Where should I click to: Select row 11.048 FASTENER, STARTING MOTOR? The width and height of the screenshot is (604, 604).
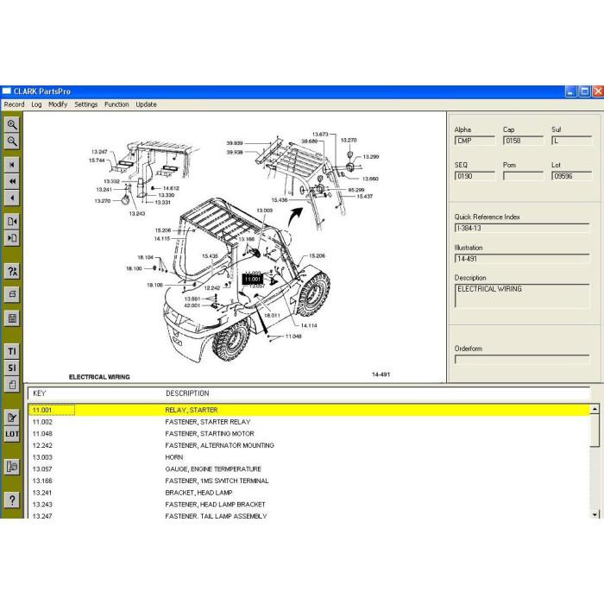[309, 434]
